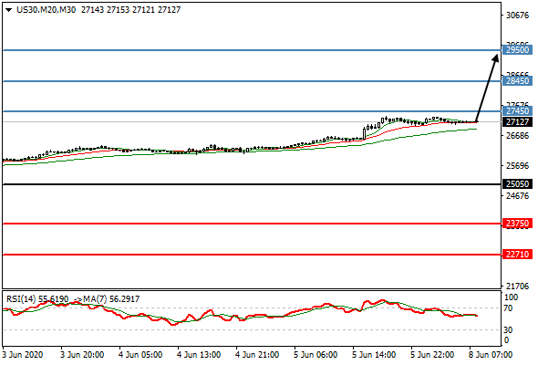Select the 5 Jun 22:00 time axis label
This screenshot has height=365, width=538.
tap(432, 355)
